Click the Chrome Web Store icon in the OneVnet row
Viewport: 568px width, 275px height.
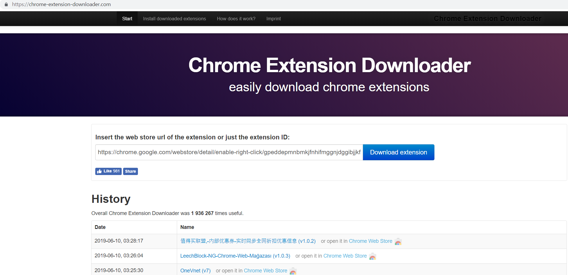tap(293, 271)
